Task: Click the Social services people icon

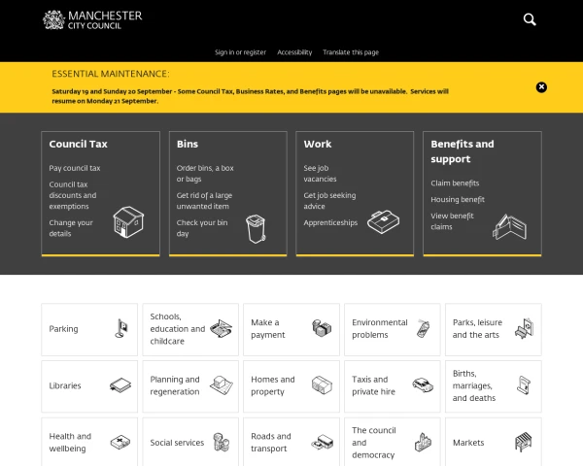Action: coord(221,443)
